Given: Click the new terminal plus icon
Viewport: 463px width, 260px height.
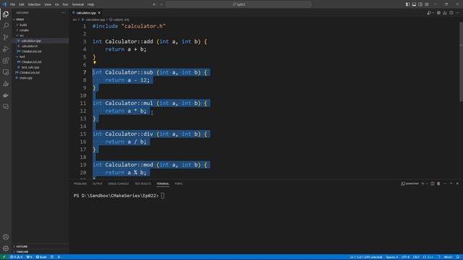Looking at the screenshot, I should (x=422, y=183).
